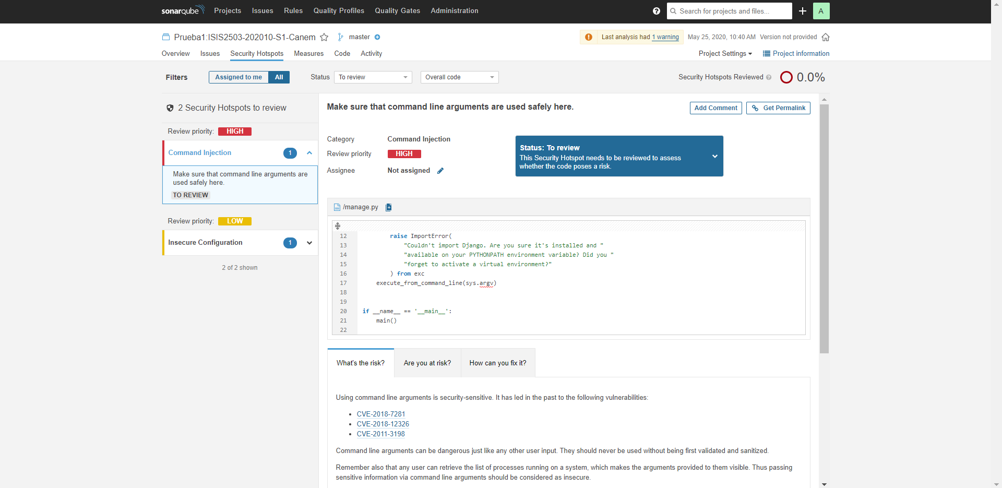Screen dimensions: 1002x488
Task: Click the search magnifier icon
Action: pyautogui.click(x=673, y=11)
